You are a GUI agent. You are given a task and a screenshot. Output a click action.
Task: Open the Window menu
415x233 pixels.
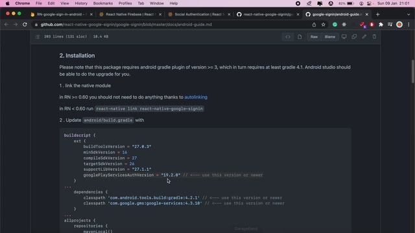(x=157, y=3)
